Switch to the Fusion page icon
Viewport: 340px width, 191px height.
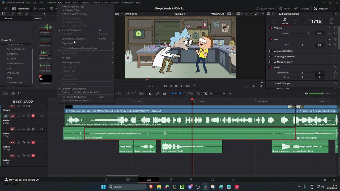tap(170, 180)
